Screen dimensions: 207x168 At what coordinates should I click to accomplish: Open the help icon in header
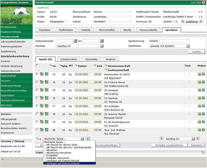click(203, 3)
